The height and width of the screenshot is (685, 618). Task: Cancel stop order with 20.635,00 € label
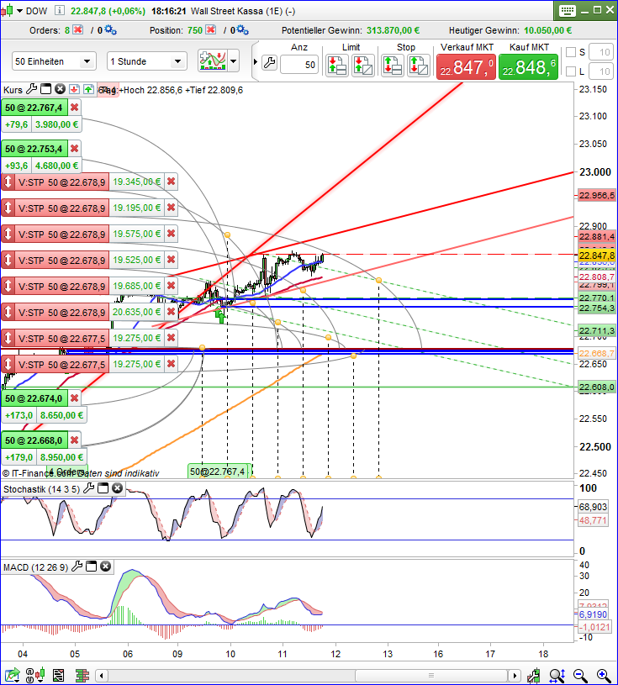172,312
